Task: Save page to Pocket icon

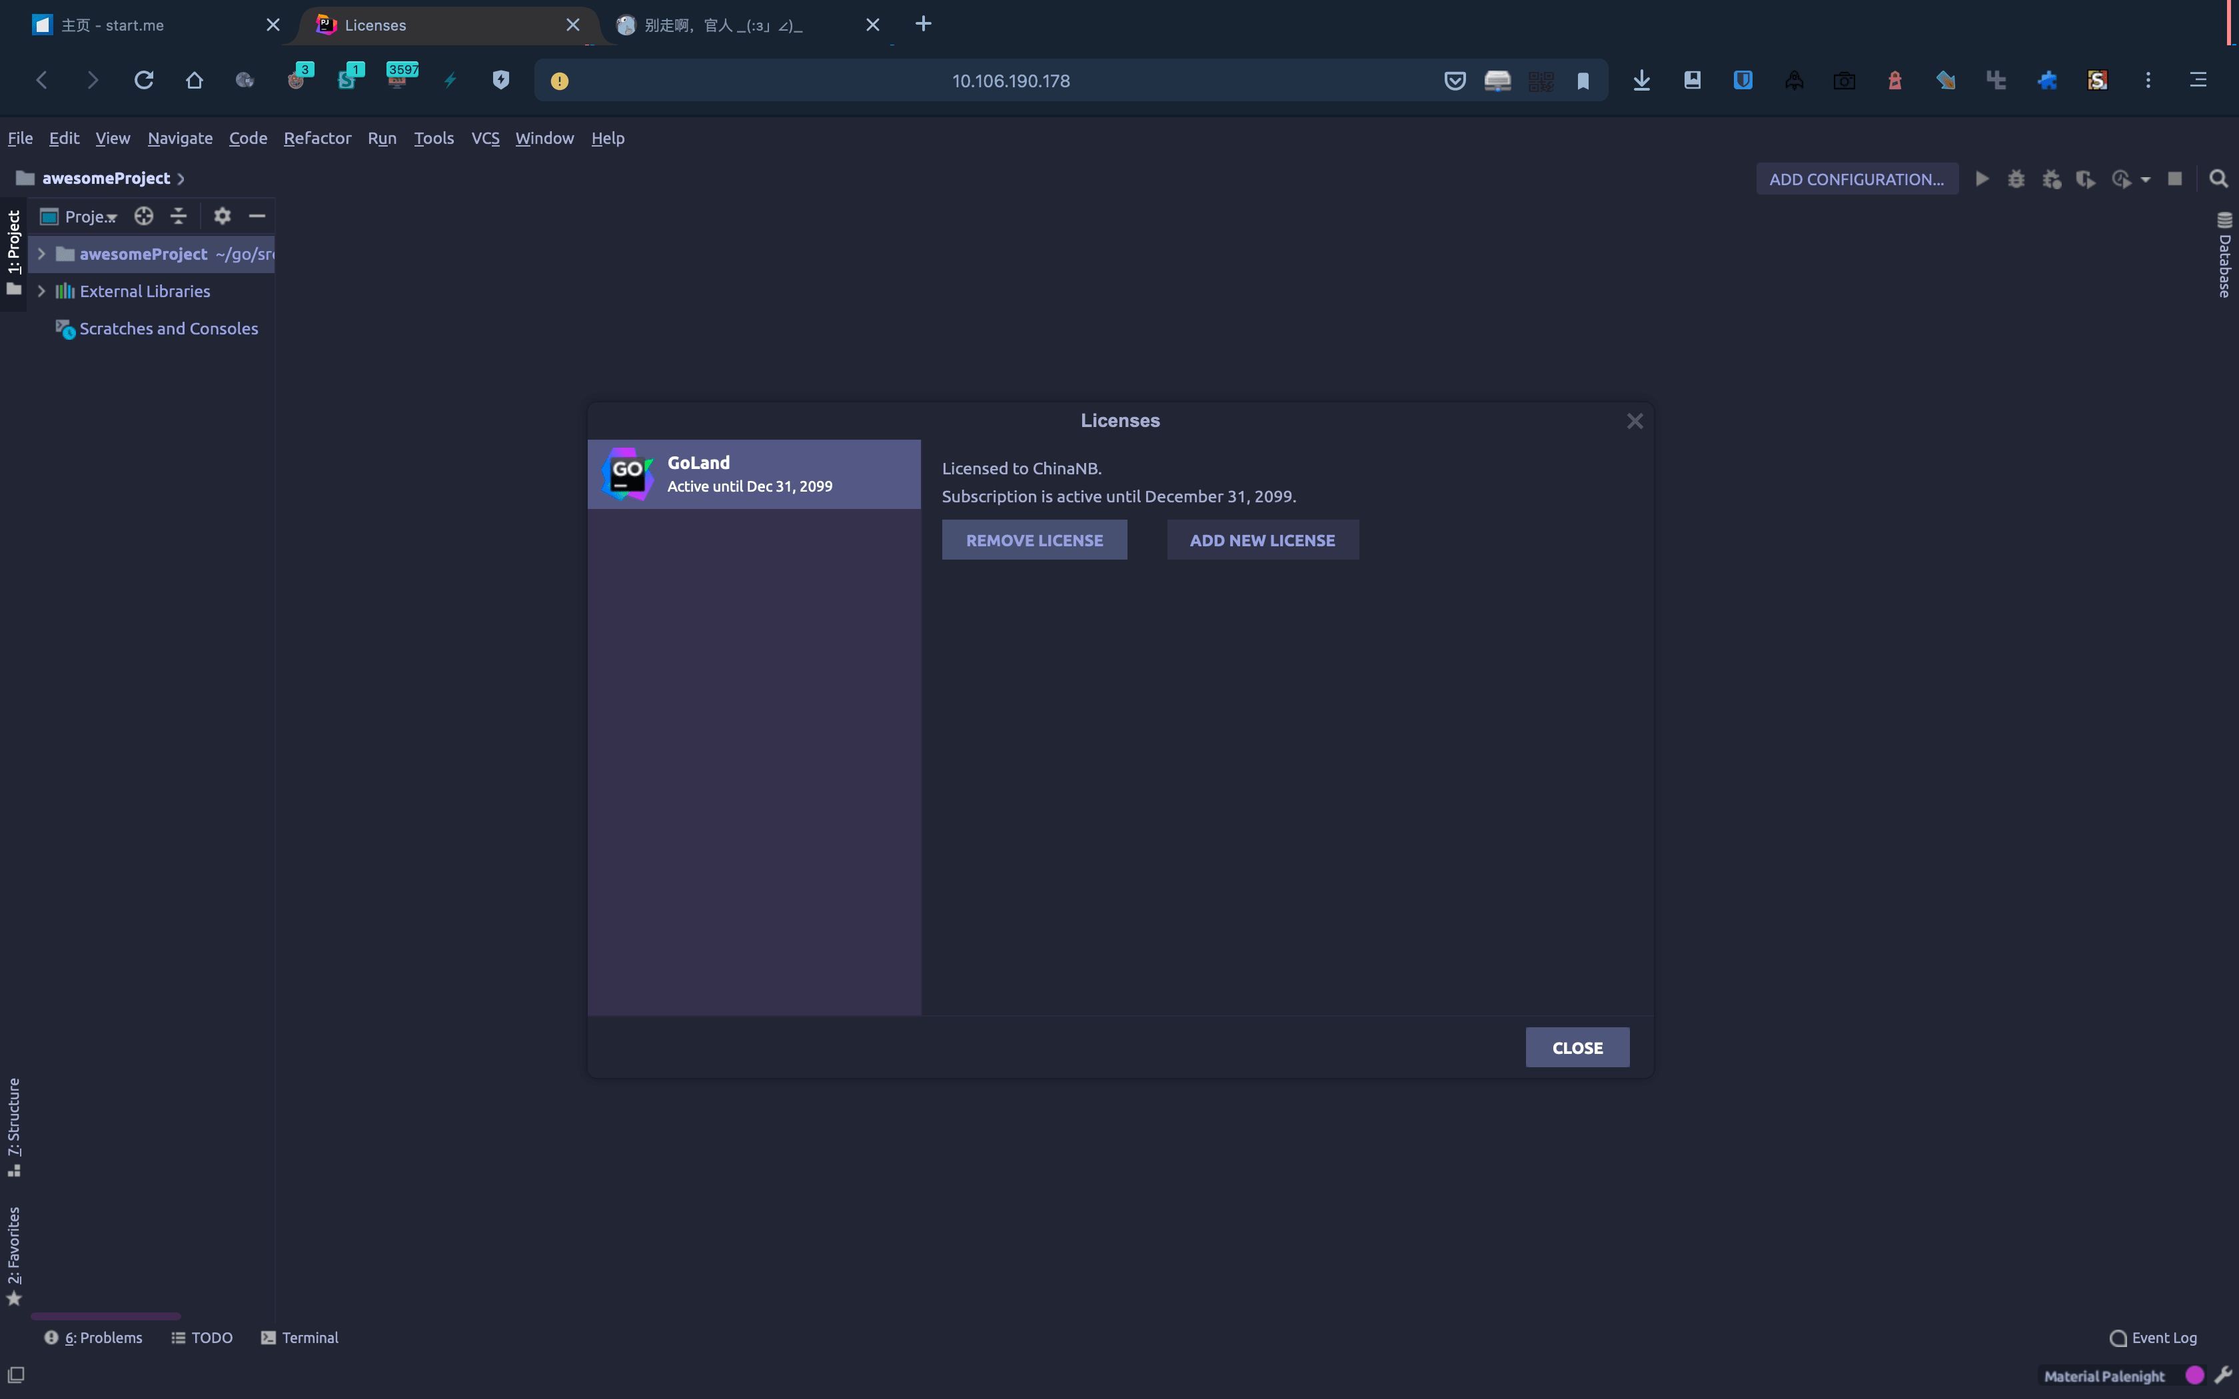Action: (x=1455, y=81)
